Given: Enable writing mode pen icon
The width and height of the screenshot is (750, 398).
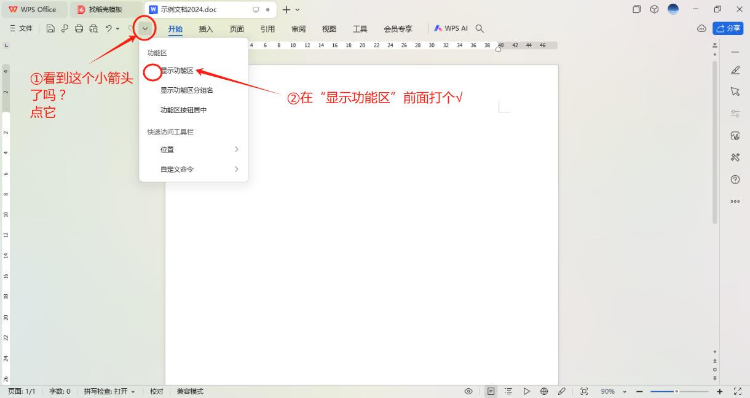Looking at the screenshot, I should point(561,391).
